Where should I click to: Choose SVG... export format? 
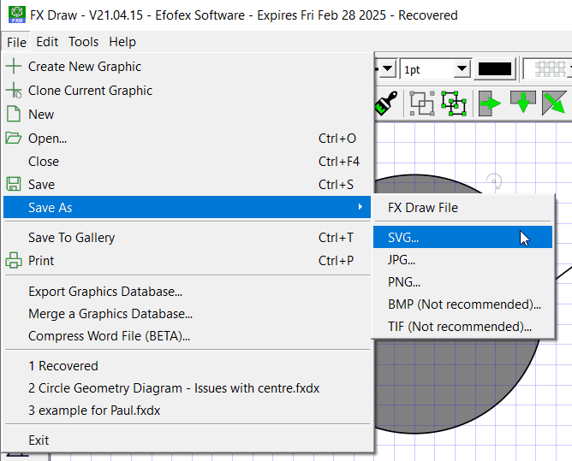point(462,237)
